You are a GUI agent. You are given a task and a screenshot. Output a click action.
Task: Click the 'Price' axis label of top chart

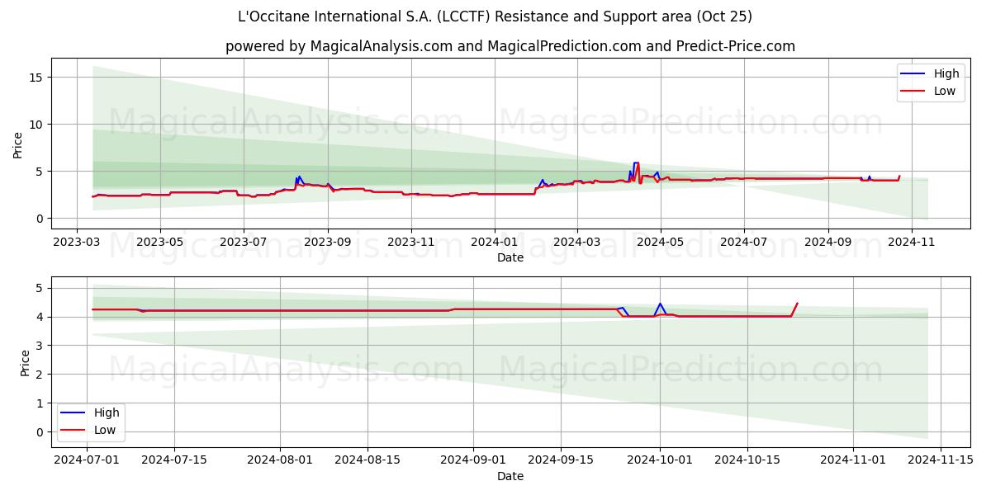pos(18,144)
